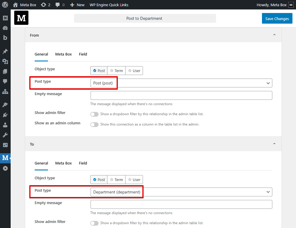Switch to the Meta Box tab under From
296x228 pixels.
click(x=63, y=54)
